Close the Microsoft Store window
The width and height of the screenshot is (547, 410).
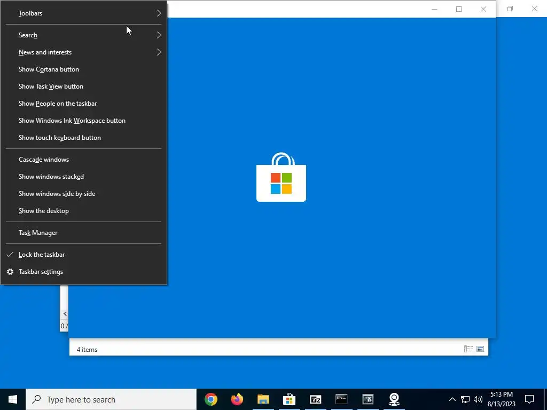483,9
